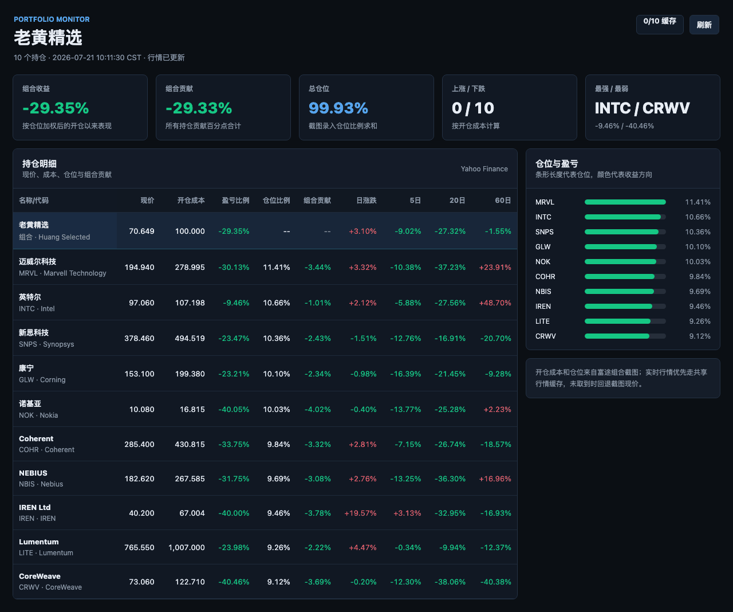Click the INTC / CRWV strongest-weakest value
Screen dimensions: 733x612
[x=643, y=108]
